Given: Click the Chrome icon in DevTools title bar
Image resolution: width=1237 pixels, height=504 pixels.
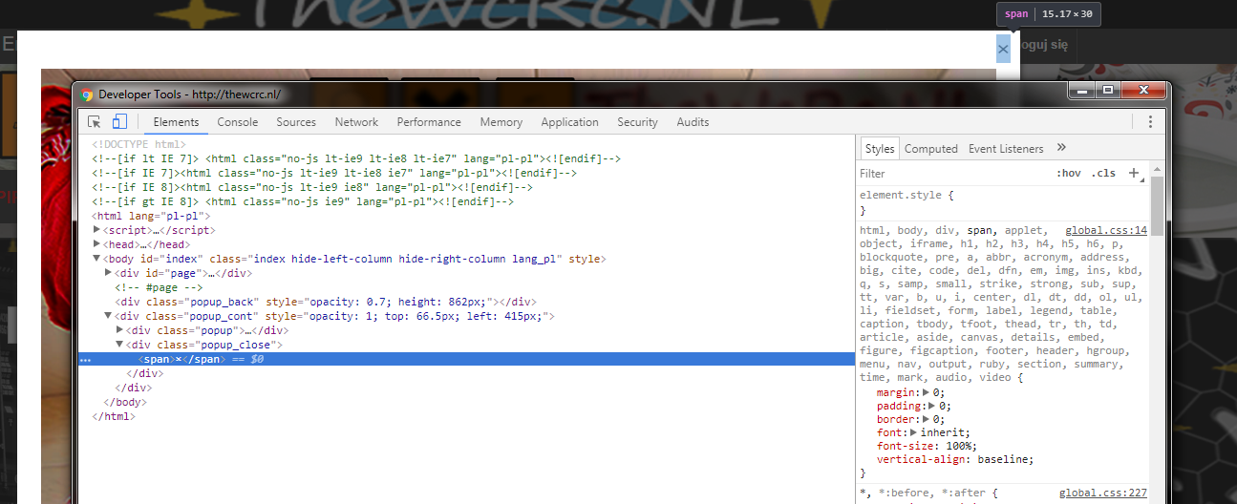Looking at the screenshot, I should coord(87,94).
